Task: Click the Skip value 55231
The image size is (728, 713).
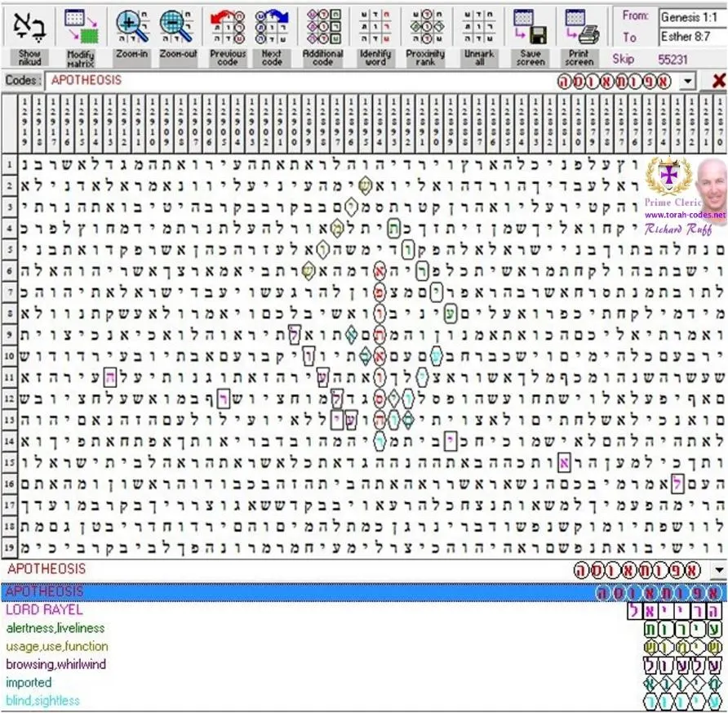Action: pyautogui.click(x=673, y=60)
